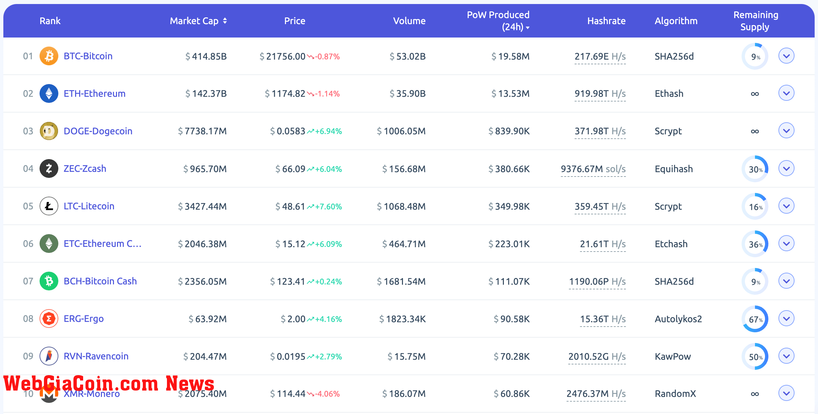
Task: Click Bitcoin's 9% remaining supply ring
Action: (x=755, y=56)
